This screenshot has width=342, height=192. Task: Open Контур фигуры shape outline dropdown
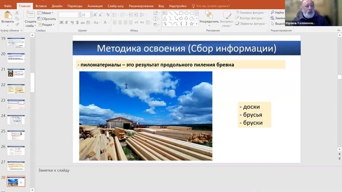click(250, 18)
